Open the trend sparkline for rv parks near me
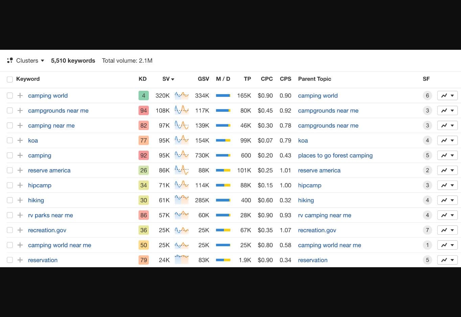The height and width of the screenshot is (317, 461). point(182,215)
